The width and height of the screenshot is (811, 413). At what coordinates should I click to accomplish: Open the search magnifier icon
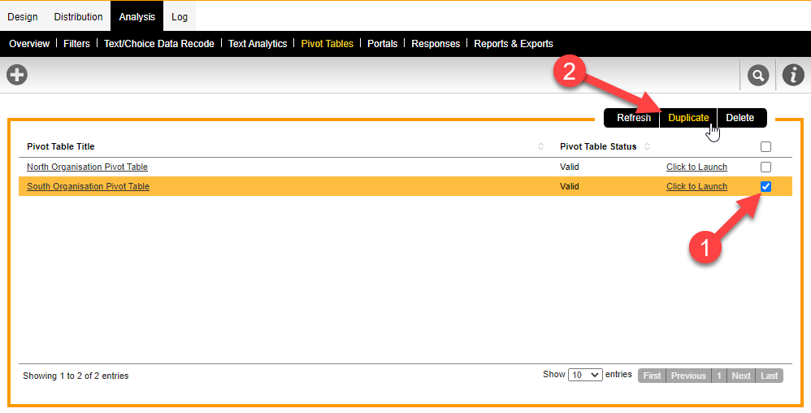pos(757,76)
